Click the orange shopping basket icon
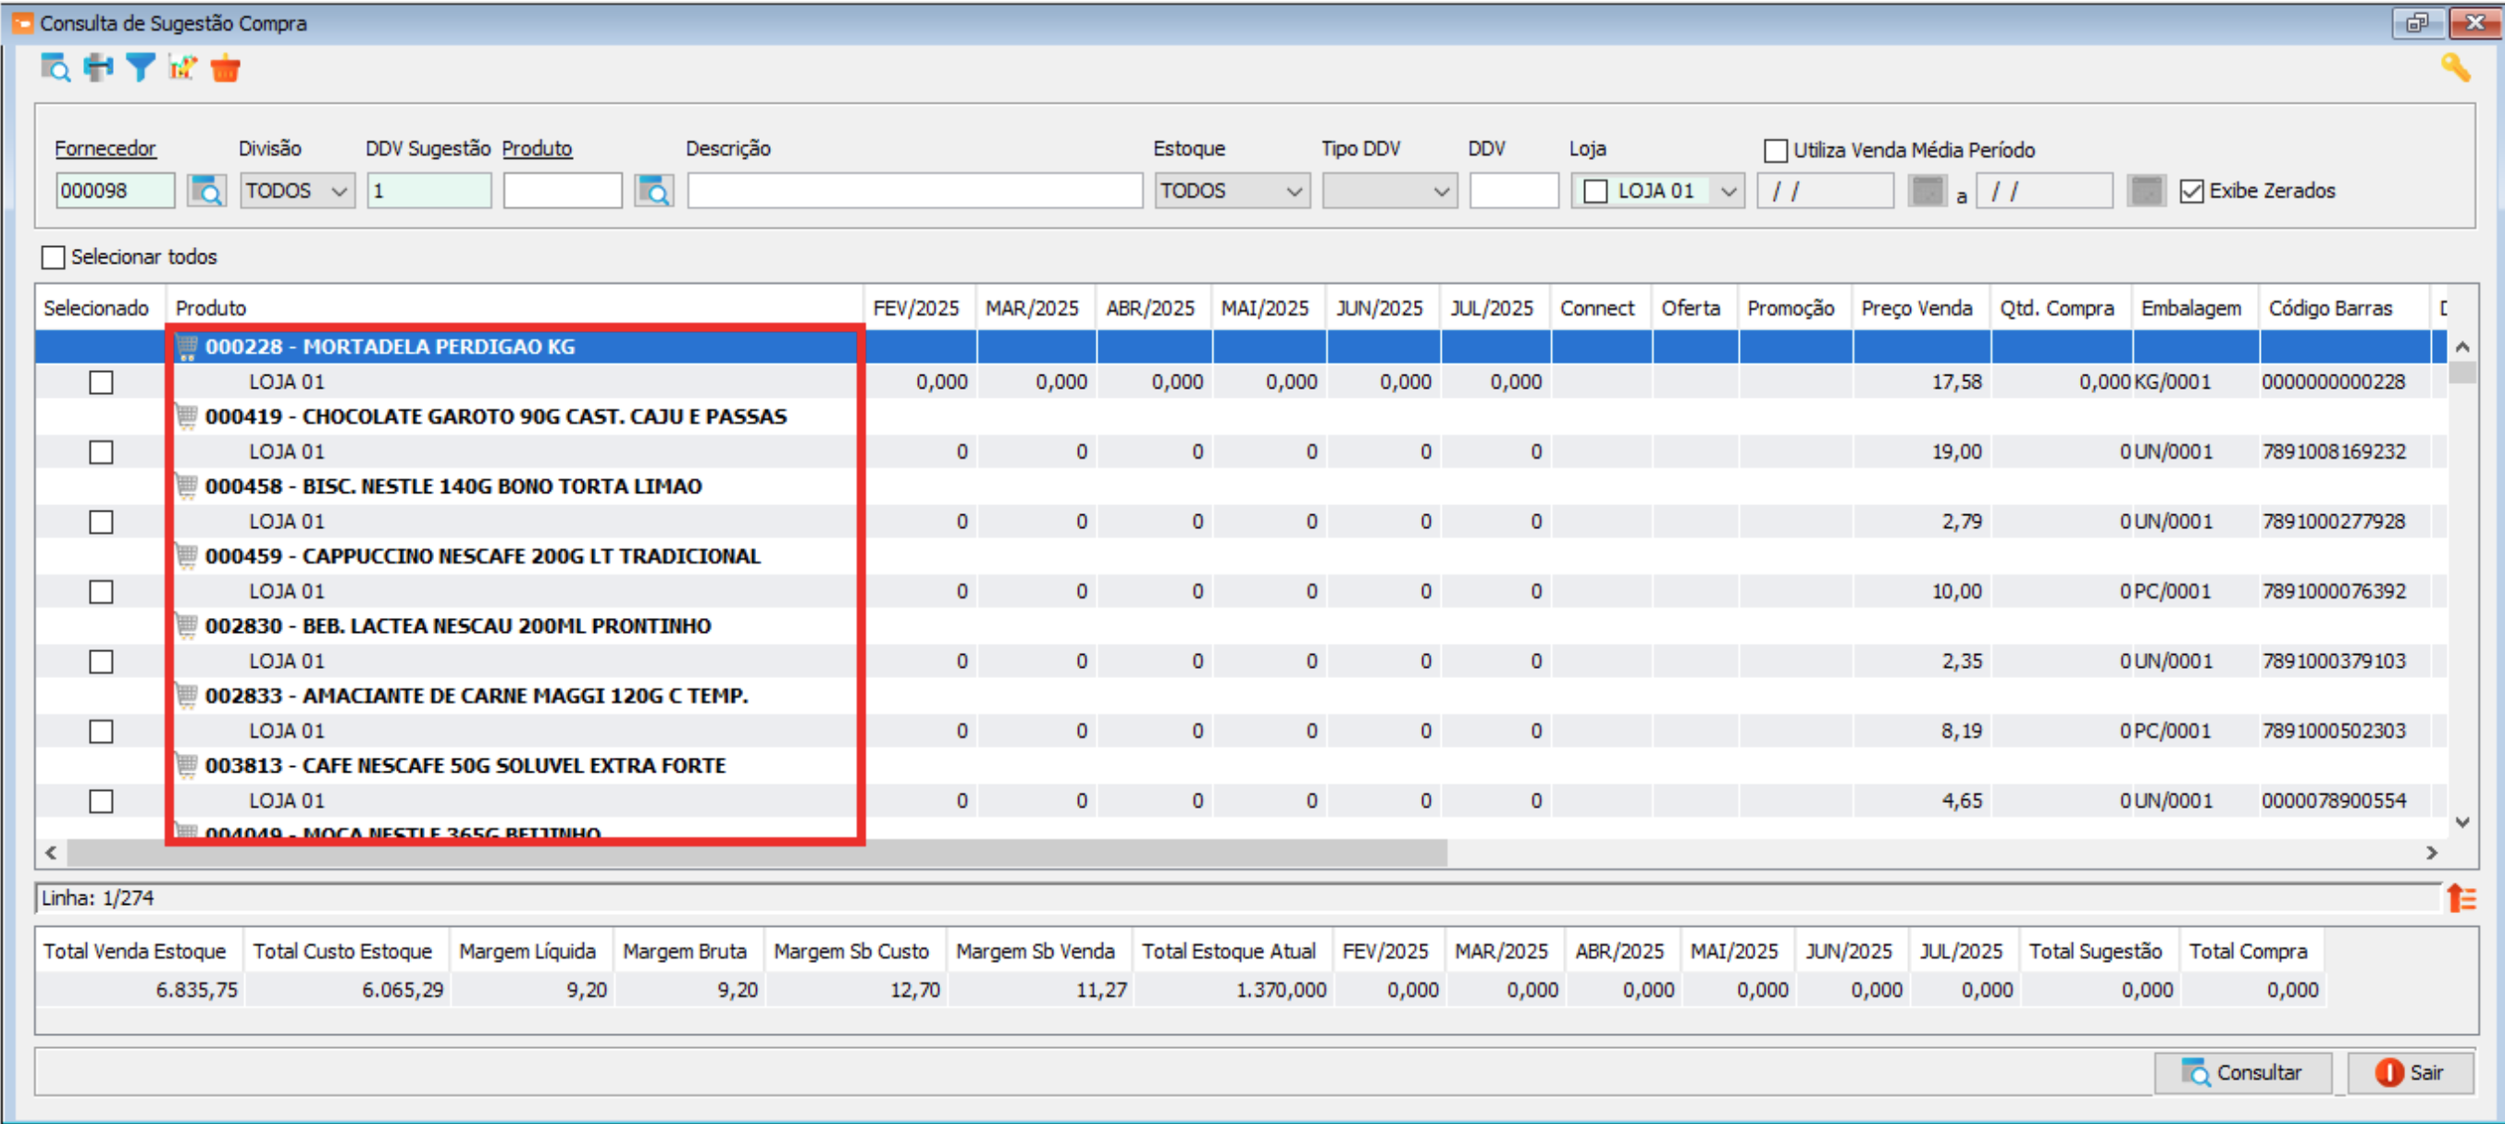This screenshot has width=2505, height=1124. pyautogui.click(x=226, y=69)
